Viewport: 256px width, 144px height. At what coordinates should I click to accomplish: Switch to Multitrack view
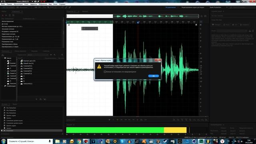(22, 8)
